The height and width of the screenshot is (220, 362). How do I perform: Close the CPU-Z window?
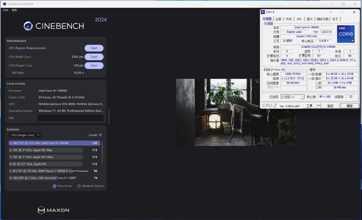(354, 12)
